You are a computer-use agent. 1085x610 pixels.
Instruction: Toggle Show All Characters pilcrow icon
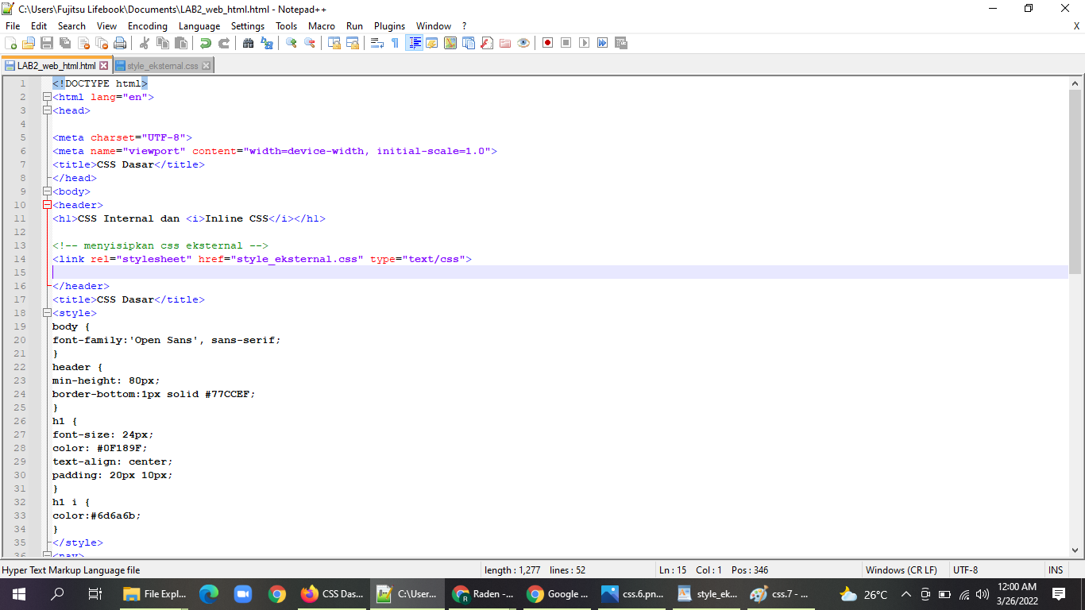[396, 43]
